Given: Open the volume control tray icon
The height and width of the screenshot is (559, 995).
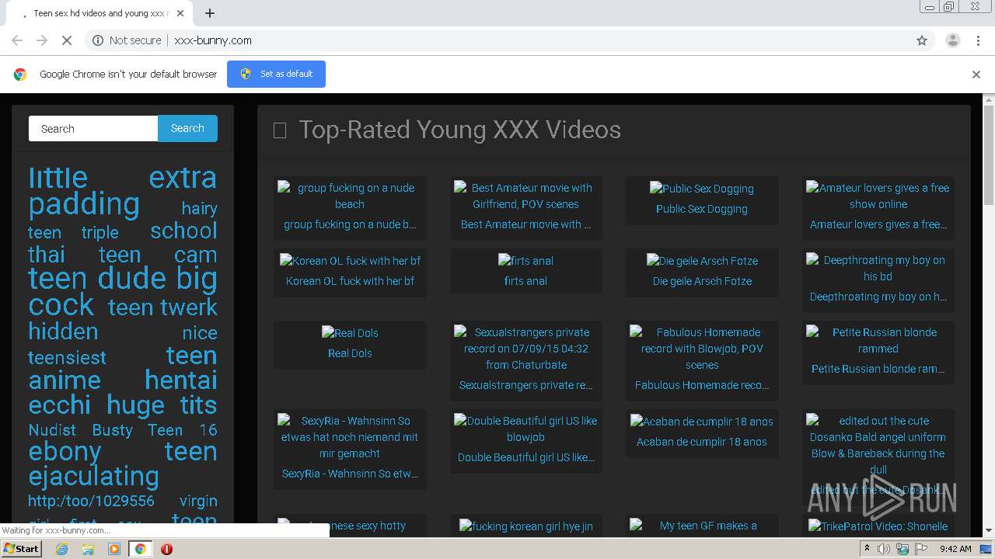Looking at the screenshot, I should (884, 549).
